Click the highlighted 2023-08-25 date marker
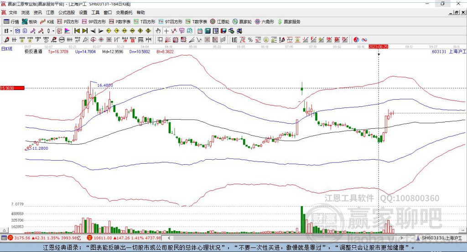Viewport: 467px width, 252px height. pyautogui.click(x=378, y=47)
